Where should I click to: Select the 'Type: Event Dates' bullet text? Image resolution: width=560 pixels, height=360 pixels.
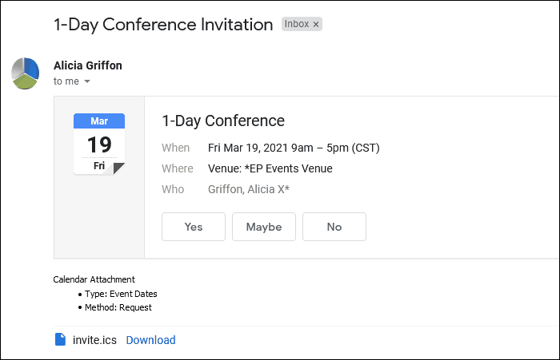click(121, 294)
